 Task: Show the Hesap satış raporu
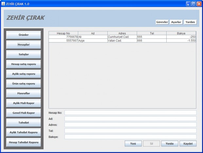coord(24,64)
